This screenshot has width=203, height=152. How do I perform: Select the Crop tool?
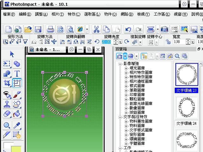point(7,83)
